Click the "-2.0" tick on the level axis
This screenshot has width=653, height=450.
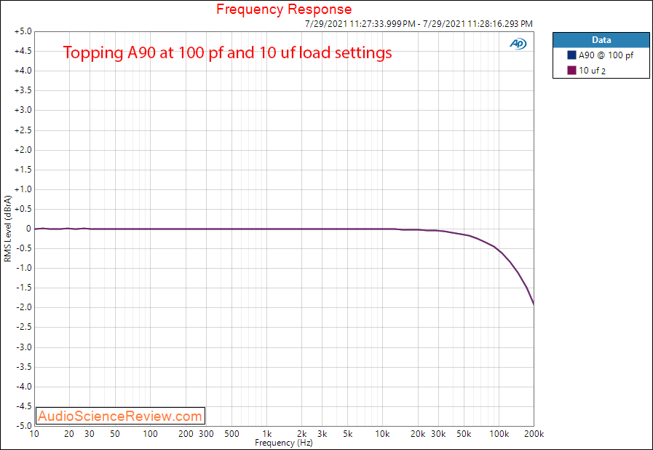pyautogui.click(x=24, y=307)
